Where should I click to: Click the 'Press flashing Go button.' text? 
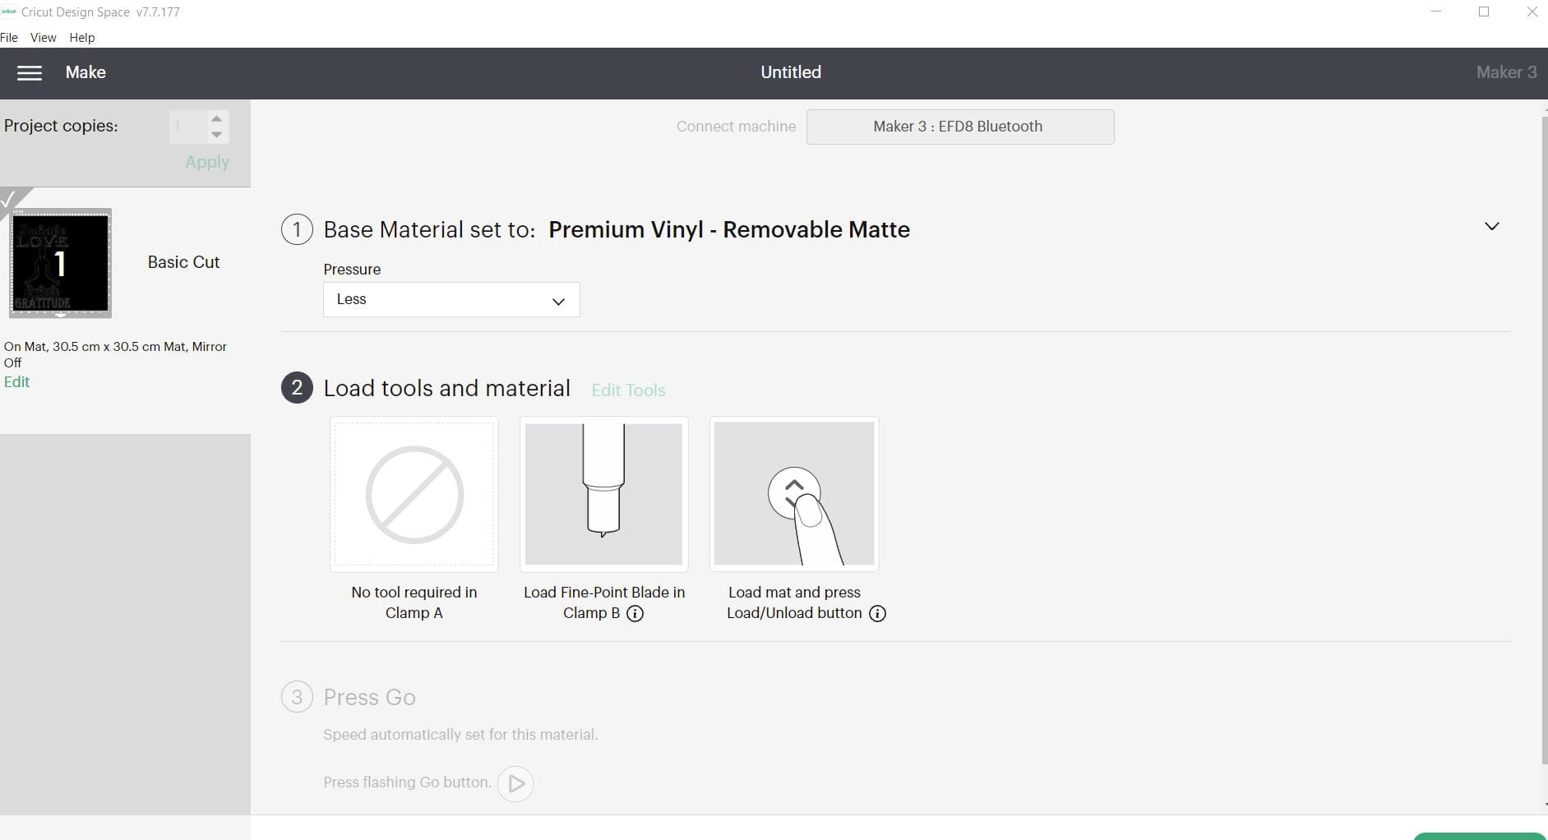[x=407, y=782]
